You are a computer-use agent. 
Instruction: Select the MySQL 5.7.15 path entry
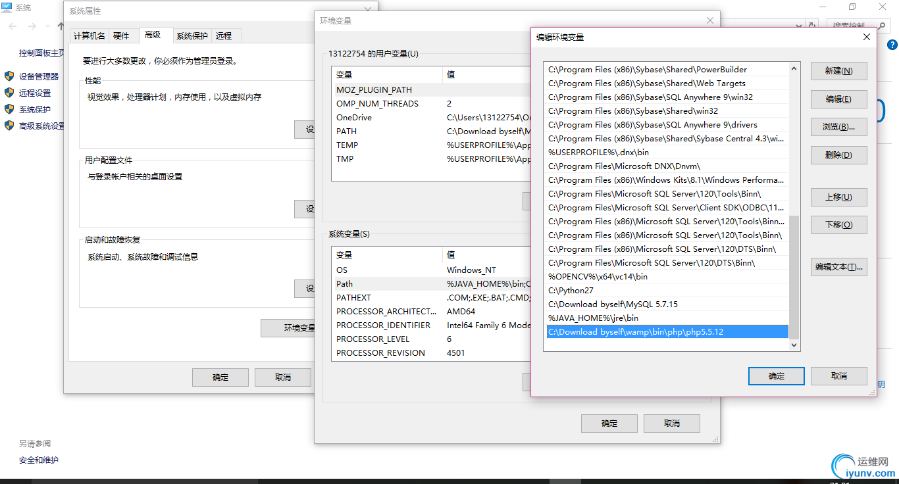coord(667,304)
